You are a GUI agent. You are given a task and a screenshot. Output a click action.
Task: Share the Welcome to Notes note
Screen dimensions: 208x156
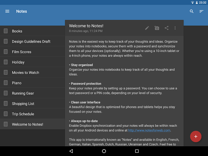click(167, 28)
